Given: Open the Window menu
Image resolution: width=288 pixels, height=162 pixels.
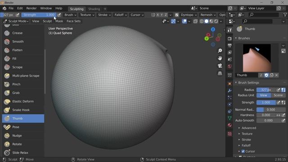Looking at the screenshot, I should point(46,9).
